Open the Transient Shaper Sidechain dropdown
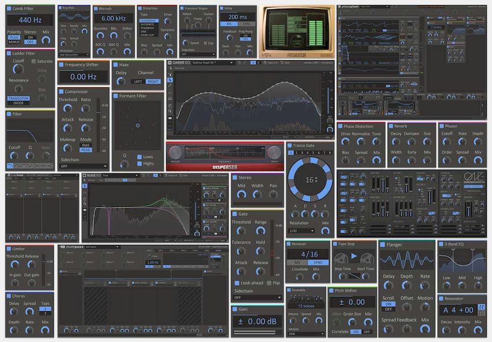 pyautogui.click(x=198, y=54)
